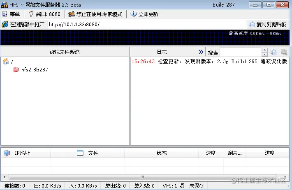Click the http://10.1.1.33:8080/ address field
The height and width of the screenshot is (190, 292).
tap(147, 24)
